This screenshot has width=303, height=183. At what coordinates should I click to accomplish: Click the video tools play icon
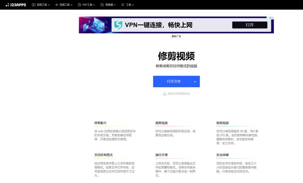point(34,5)
